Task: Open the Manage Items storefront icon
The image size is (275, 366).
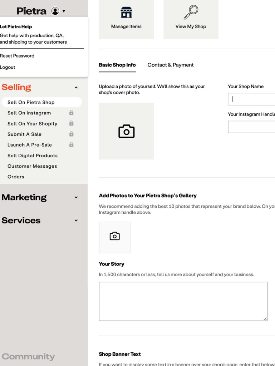Action: coord(126,13)
